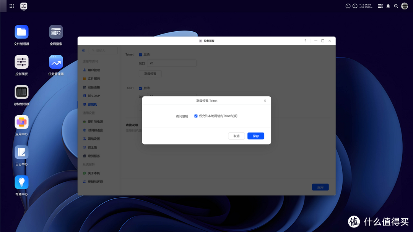Toggle 仅允许本地网络内Telnet访问 checkbox

click(x=196, y=116)
